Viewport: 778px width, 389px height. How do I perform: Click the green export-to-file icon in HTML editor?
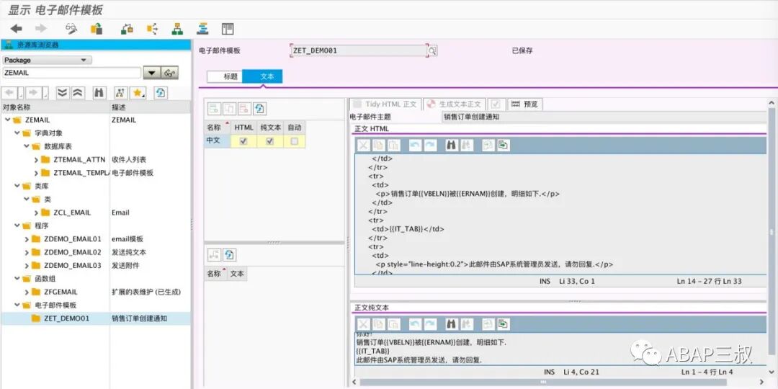coord(504,145)
